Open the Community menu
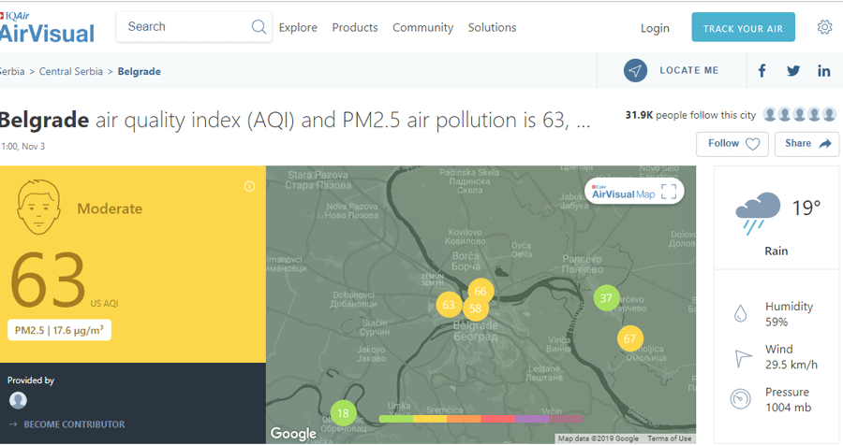This screenshot has height=445, width=843. click(x=422, y=28)
